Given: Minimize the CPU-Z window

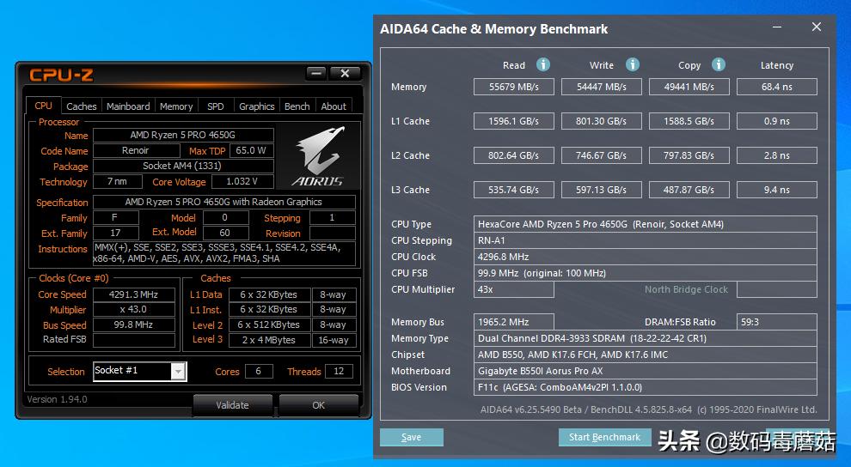Looking at the screenshot, I should click(315, 73).
